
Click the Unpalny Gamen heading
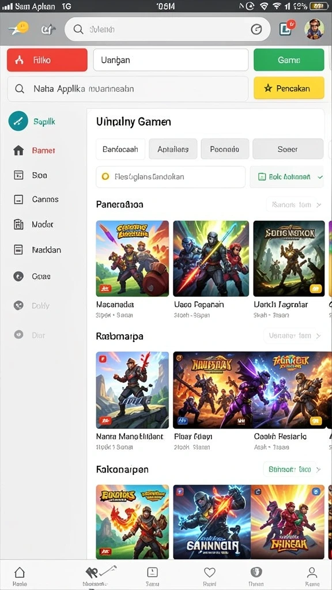133,122
